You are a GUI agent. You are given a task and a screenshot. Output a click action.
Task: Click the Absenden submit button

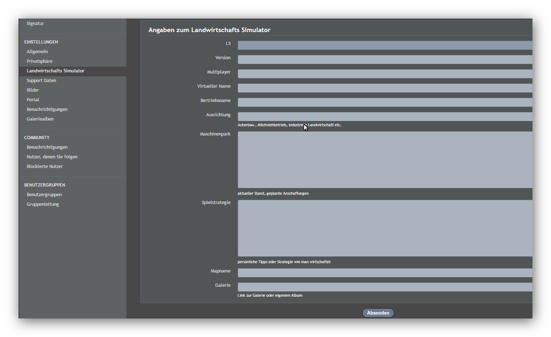378,313
